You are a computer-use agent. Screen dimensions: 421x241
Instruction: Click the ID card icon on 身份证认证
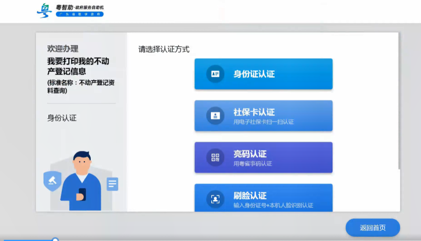pyautogui.click(x=215, y=74)
